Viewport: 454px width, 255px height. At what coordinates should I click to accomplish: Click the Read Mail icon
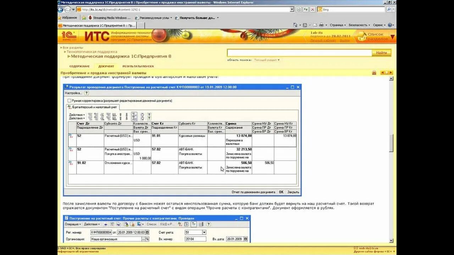point(315,25)
